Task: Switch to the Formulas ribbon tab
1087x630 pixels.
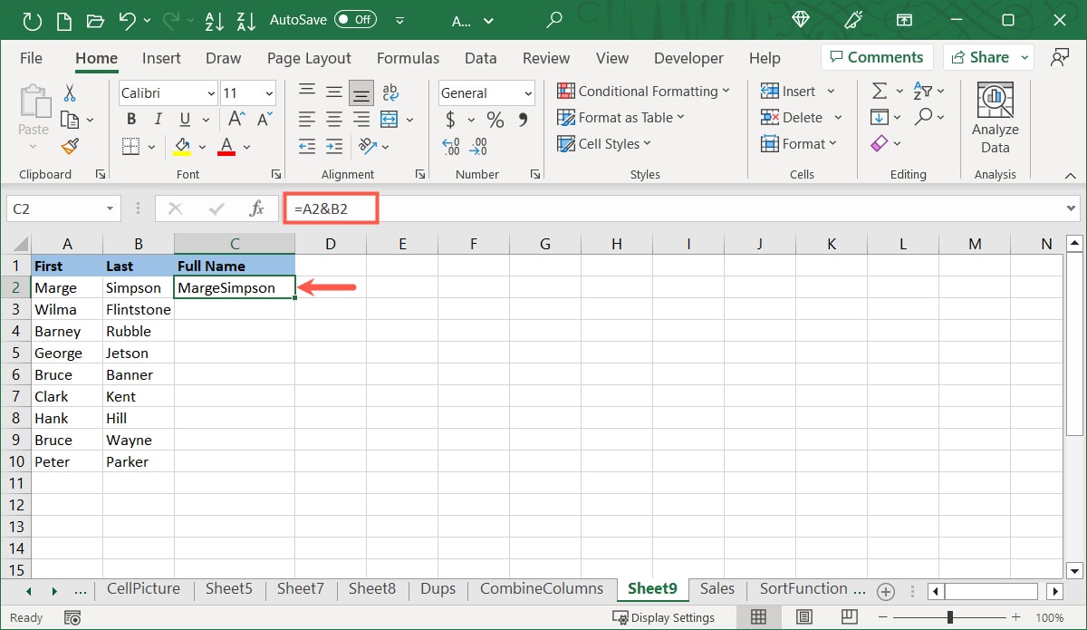Action: coord(408,57)
